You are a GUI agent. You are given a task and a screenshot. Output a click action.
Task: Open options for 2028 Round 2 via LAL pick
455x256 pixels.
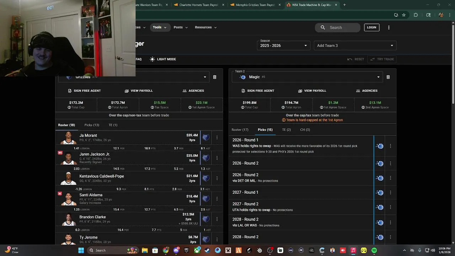tap(390, 223)
